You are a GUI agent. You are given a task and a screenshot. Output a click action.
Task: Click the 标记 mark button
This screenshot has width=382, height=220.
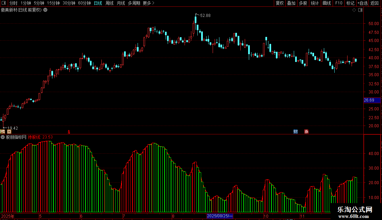click(x=350, y=3)
